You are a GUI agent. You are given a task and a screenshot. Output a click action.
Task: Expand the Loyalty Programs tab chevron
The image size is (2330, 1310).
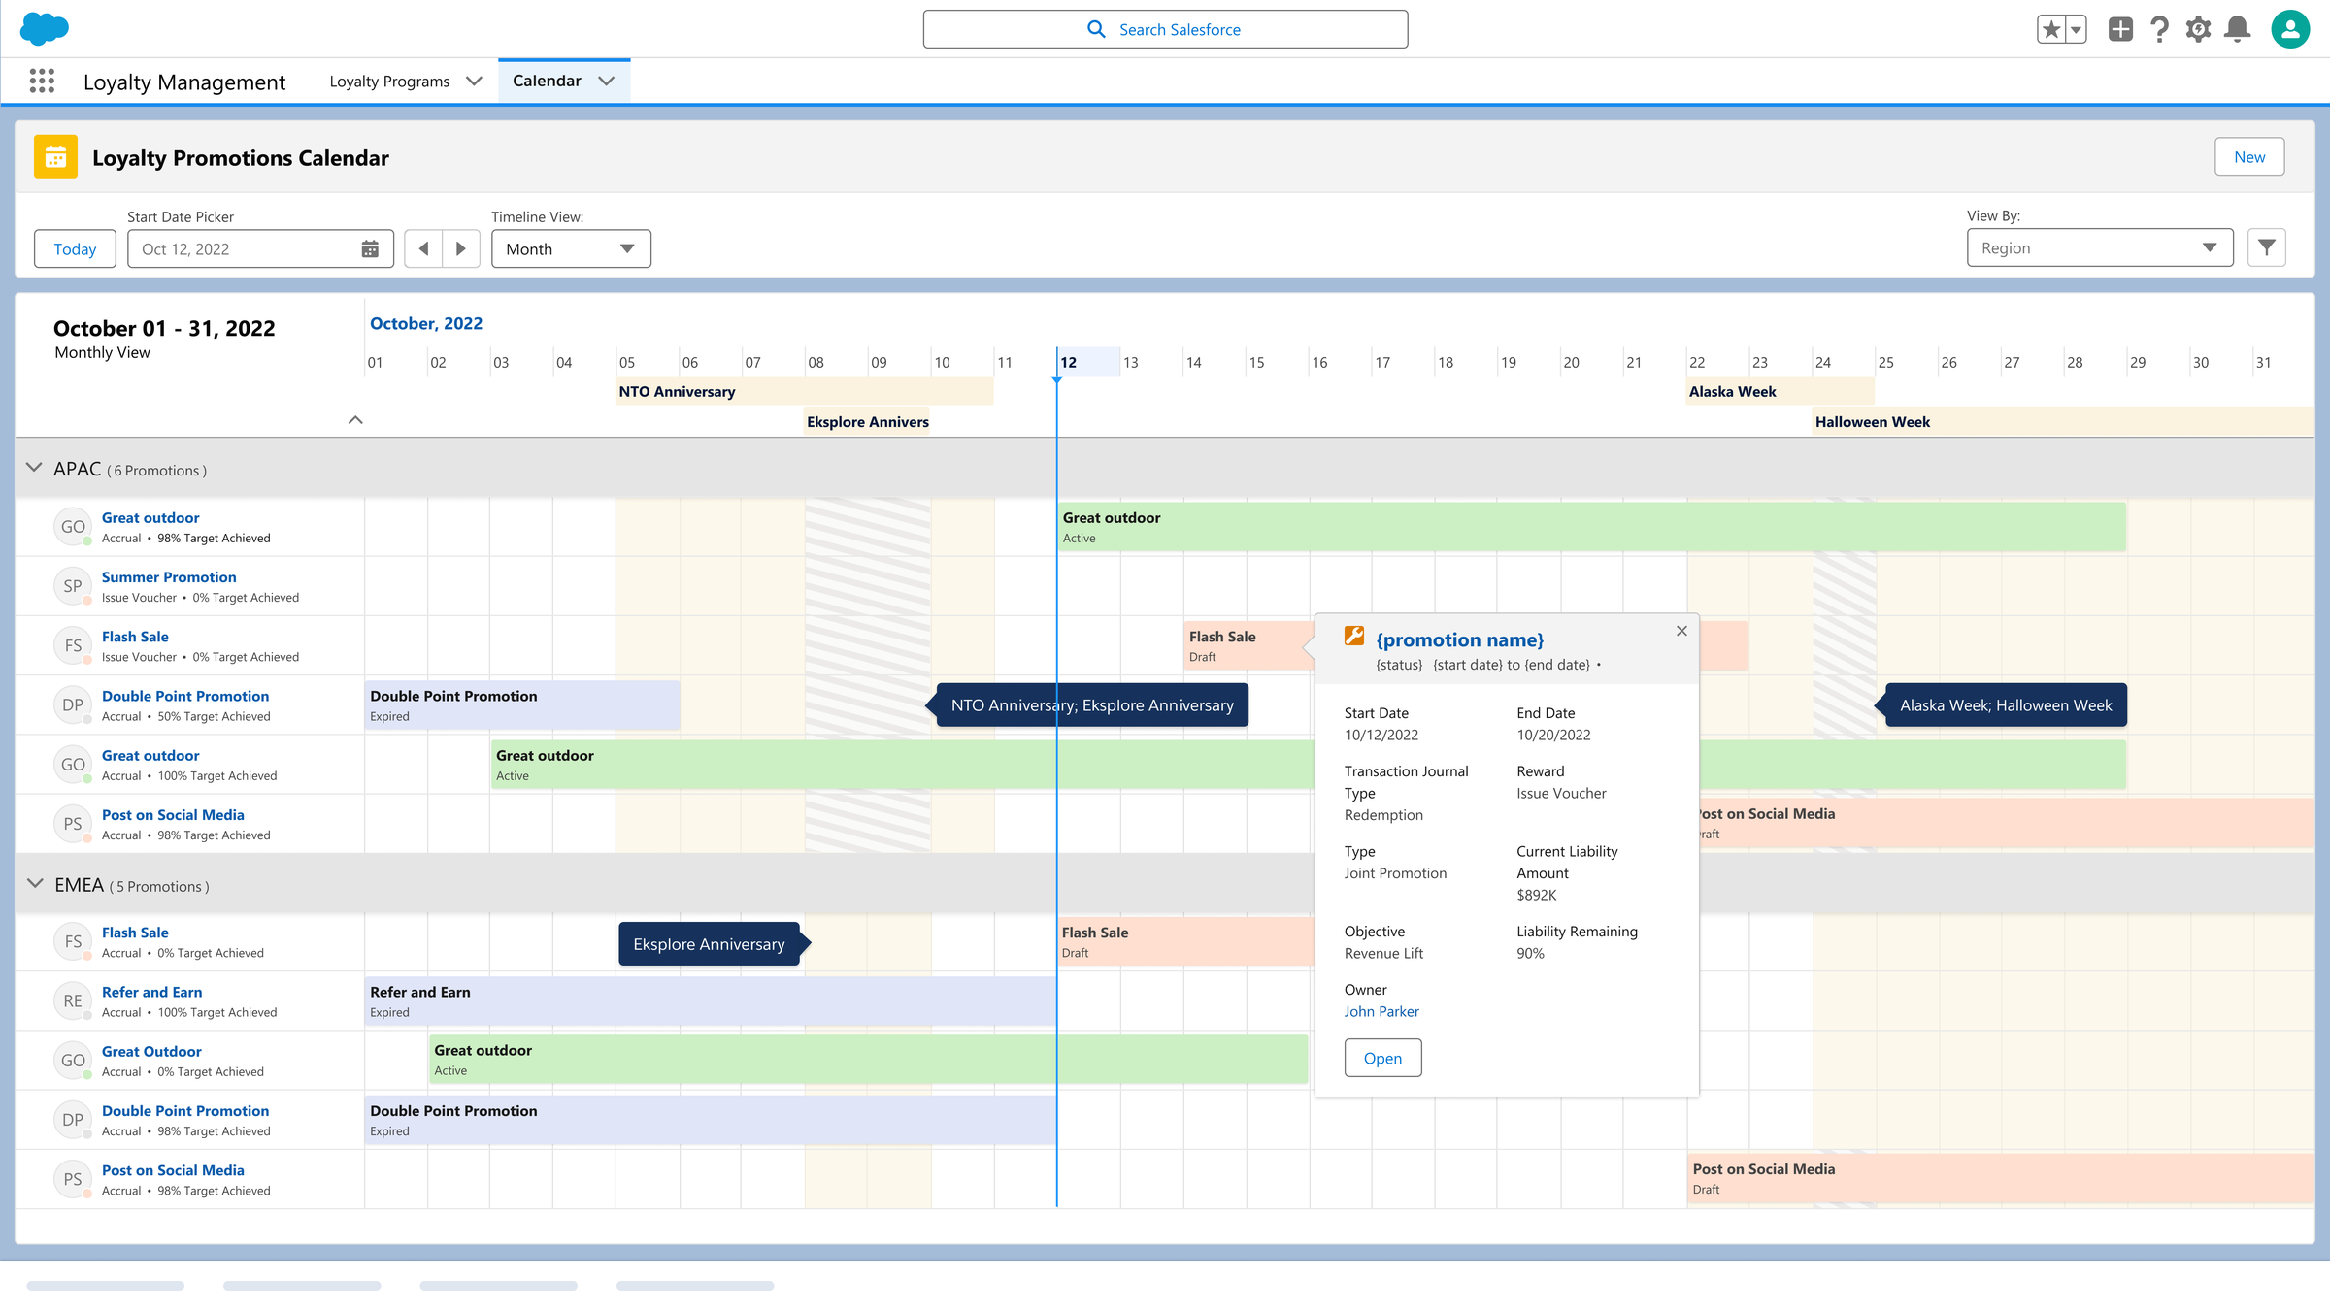474,82
